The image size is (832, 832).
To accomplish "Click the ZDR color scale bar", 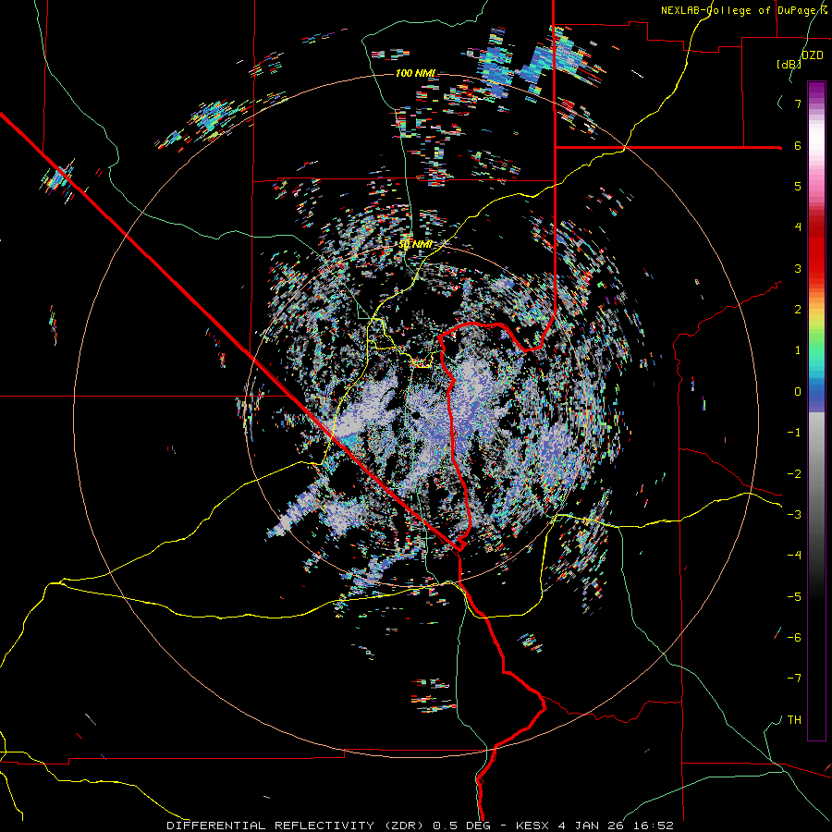I will pyautogui.click(x=816, y=410).
